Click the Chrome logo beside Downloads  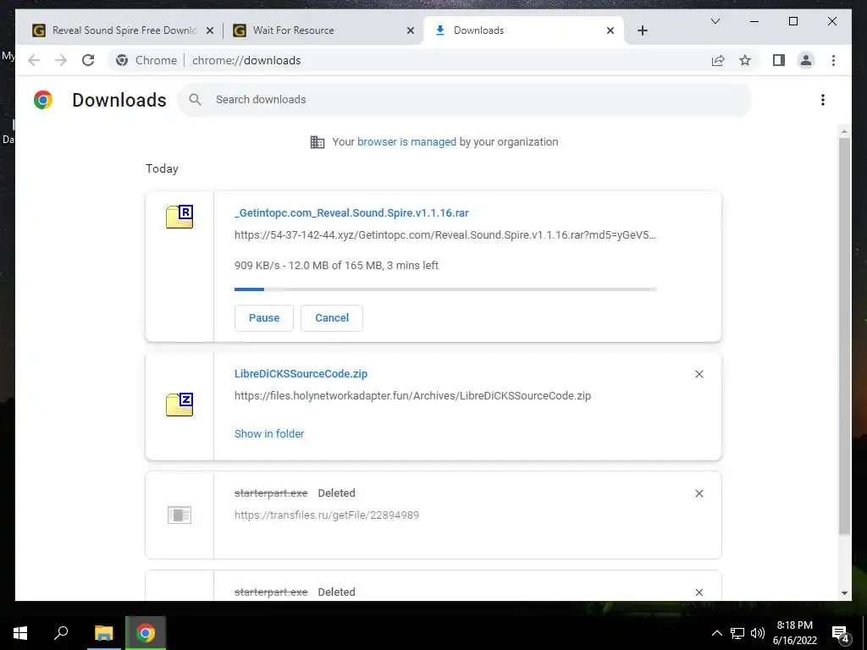pos(43,100)
